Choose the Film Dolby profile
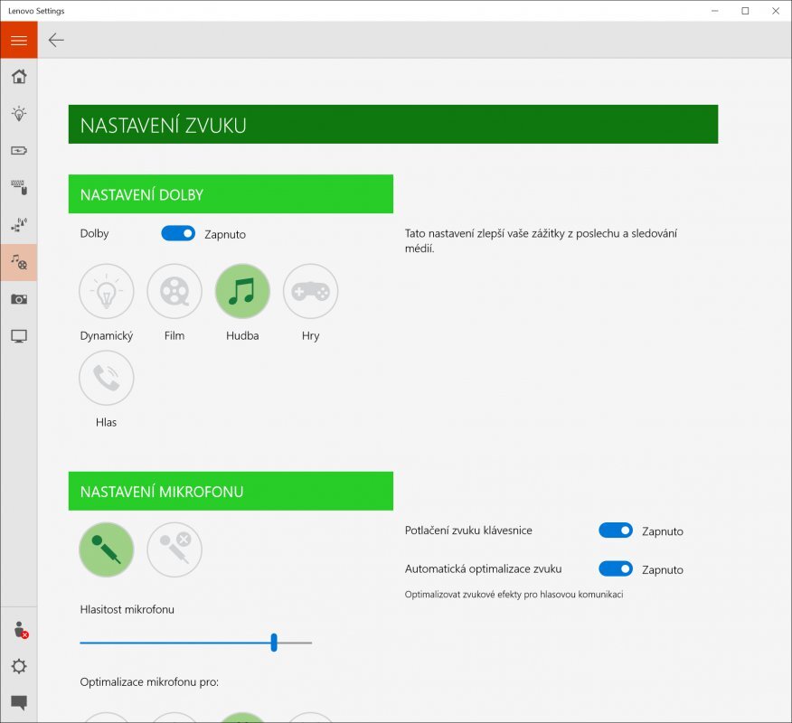 174,291
